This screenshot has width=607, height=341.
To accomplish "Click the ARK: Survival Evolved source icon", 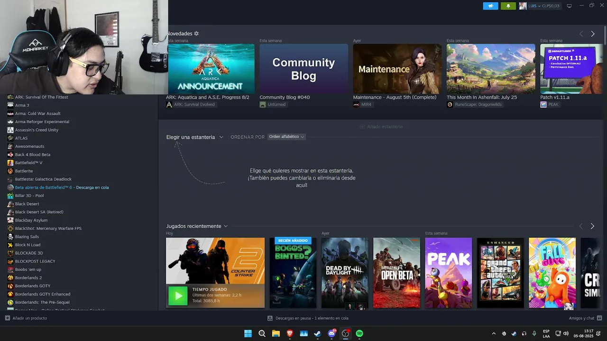I will pyautogui.click(x=169, y=104).
